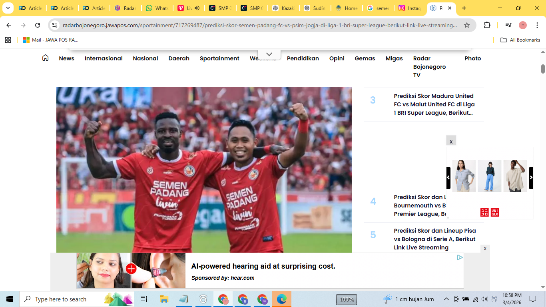This screenshot has height=307, width=546.
Task: Open the Internasional section
Action: [104, 58]
